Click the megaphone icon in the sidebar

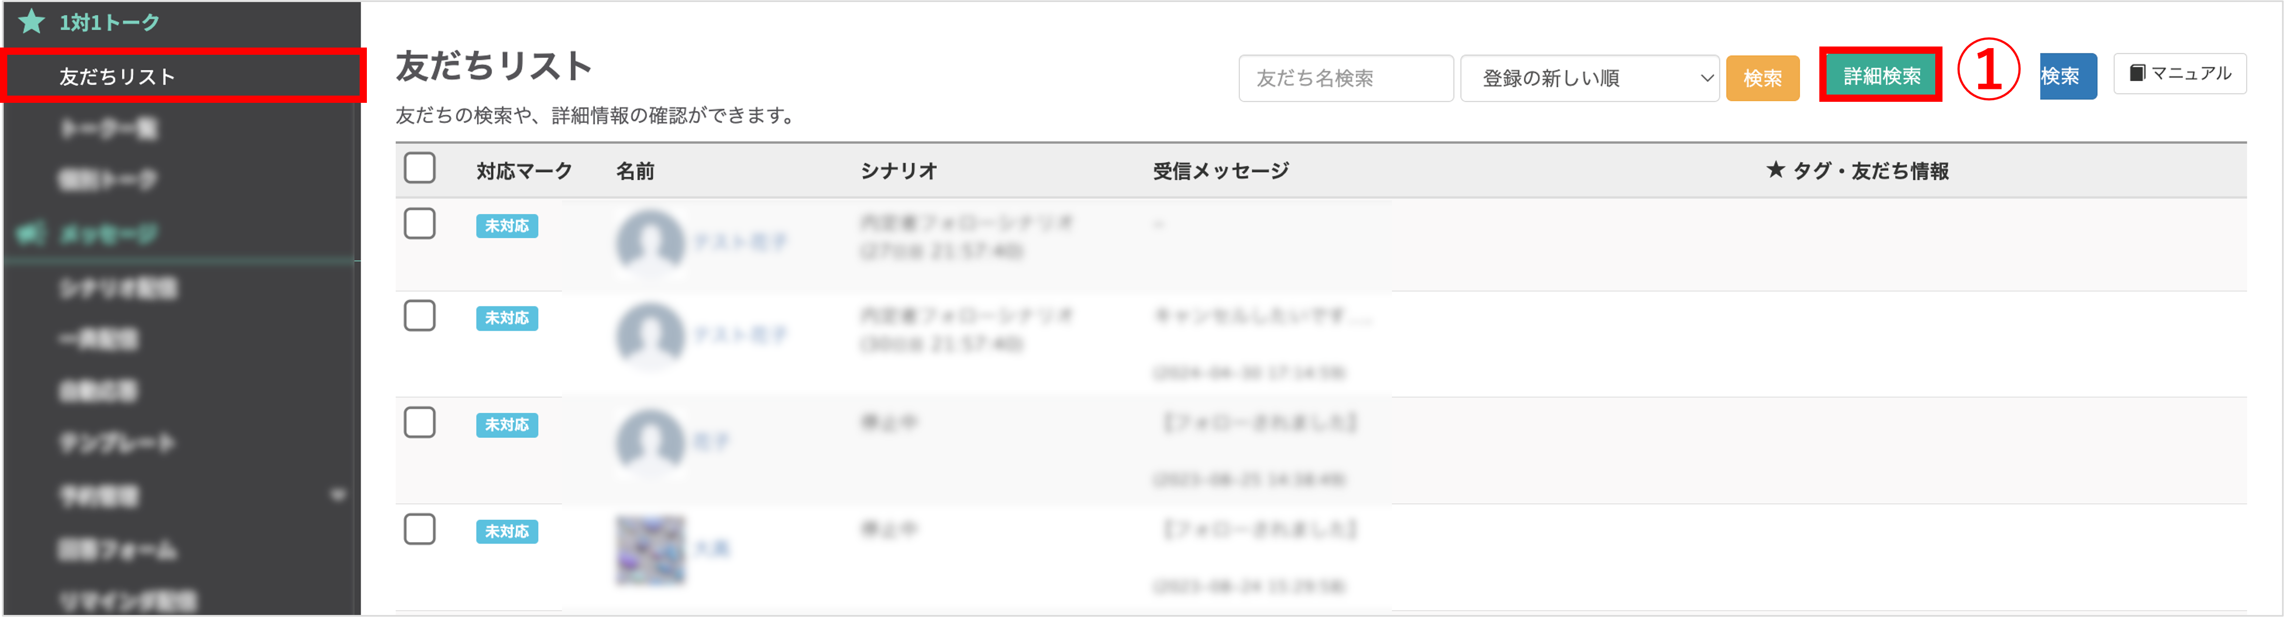tap(31, 234)
